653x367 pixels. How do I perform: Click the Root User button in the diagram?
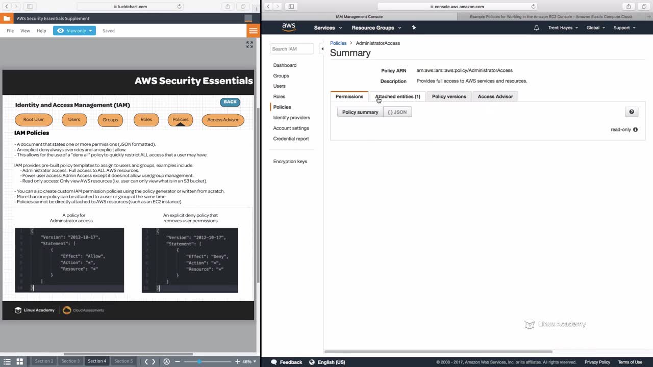coord(34,120)
